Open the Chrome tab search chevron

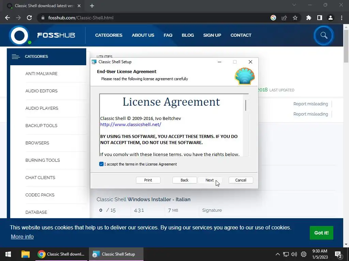pyautogui.click(x=294, y=5)
